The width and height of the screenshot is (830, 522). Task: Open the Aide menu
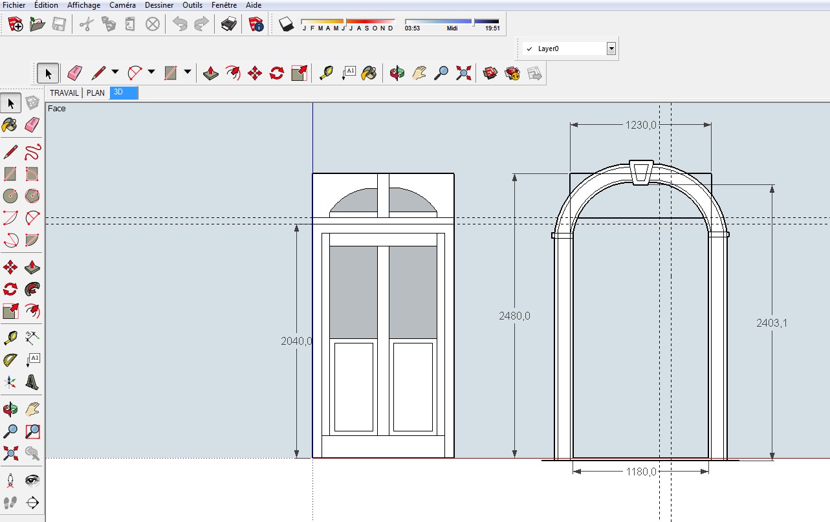point(254,5)
